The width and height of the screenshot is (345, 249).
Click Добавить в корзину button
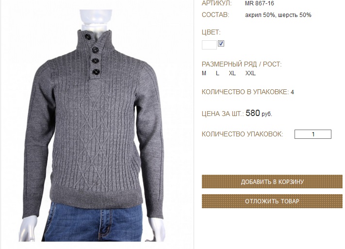(272, 182)
